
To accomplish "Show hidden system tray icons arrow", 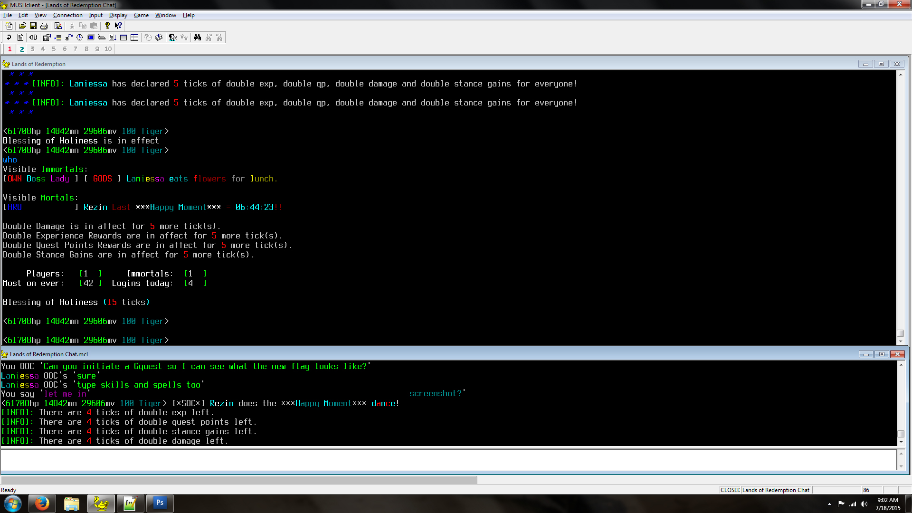I will (829, 504).
